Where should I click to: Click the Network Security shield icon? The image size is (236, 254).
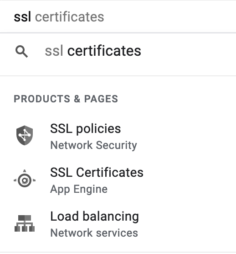click(x=25, y=135)
